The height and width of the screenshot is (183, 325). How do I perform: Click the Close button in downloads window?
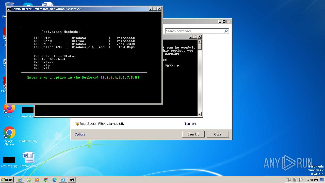(x=218, y=134)
